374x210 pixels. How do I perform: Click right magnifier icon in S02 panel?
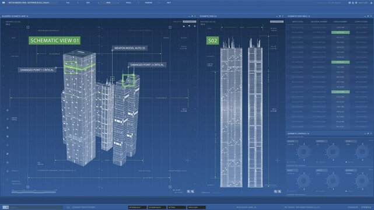click(279, 191)
